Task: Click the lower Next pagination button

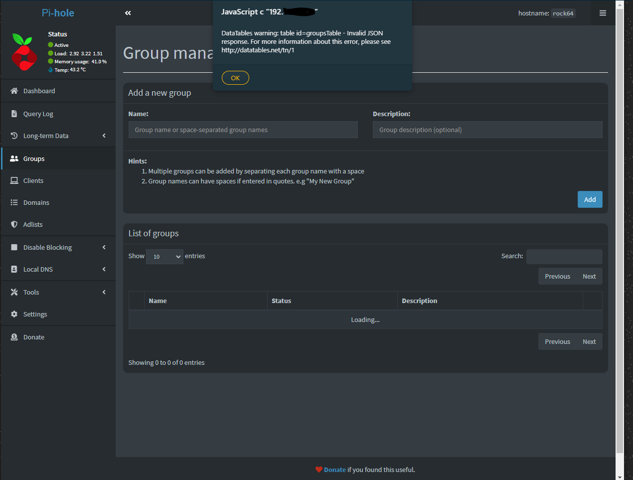Action: [x=589, y=341]
